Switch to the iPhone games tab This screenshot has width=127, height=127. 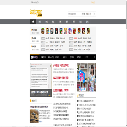(x=35, y=31)
